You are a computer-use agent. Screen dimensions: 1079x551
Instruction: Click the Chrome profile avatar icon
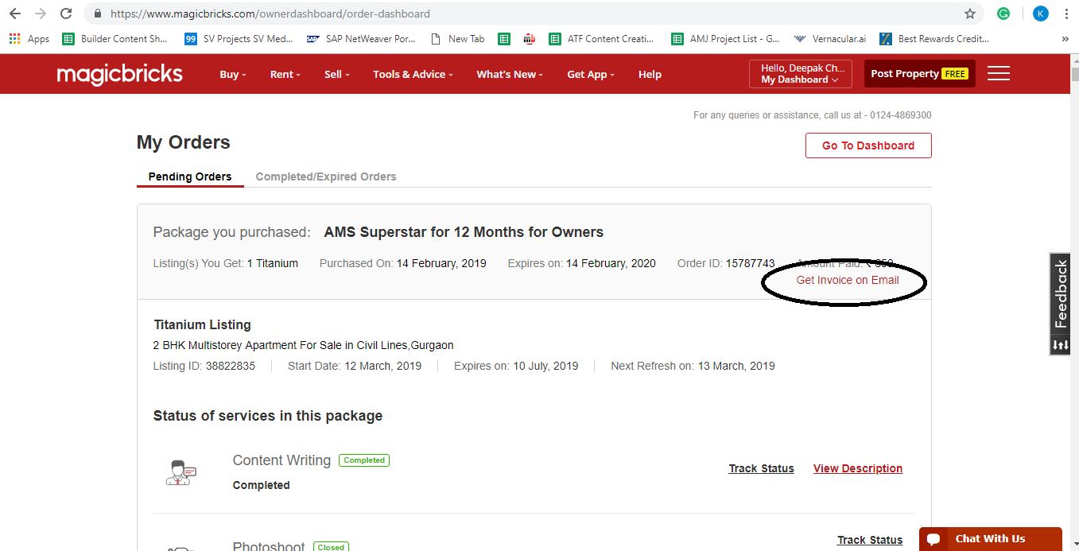[x=1040, y=14]
